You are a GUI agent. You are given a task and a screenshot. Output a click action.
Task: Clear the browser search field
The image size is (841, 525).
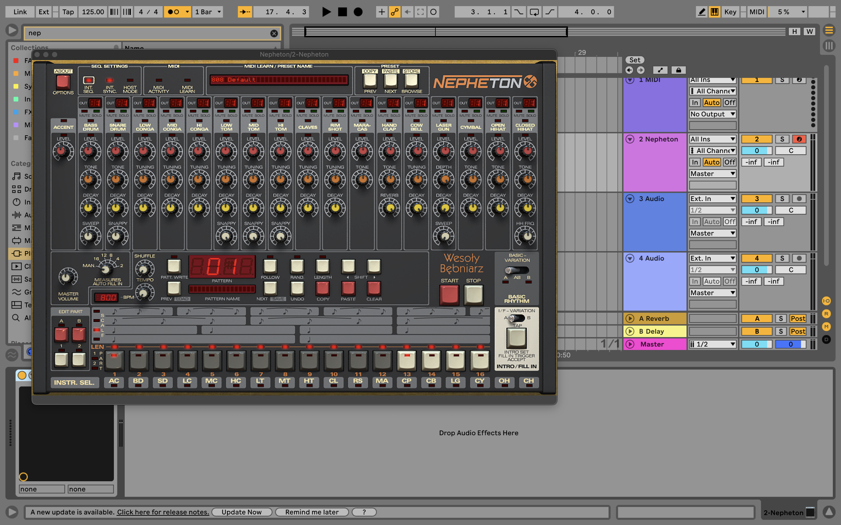point(274,33)
